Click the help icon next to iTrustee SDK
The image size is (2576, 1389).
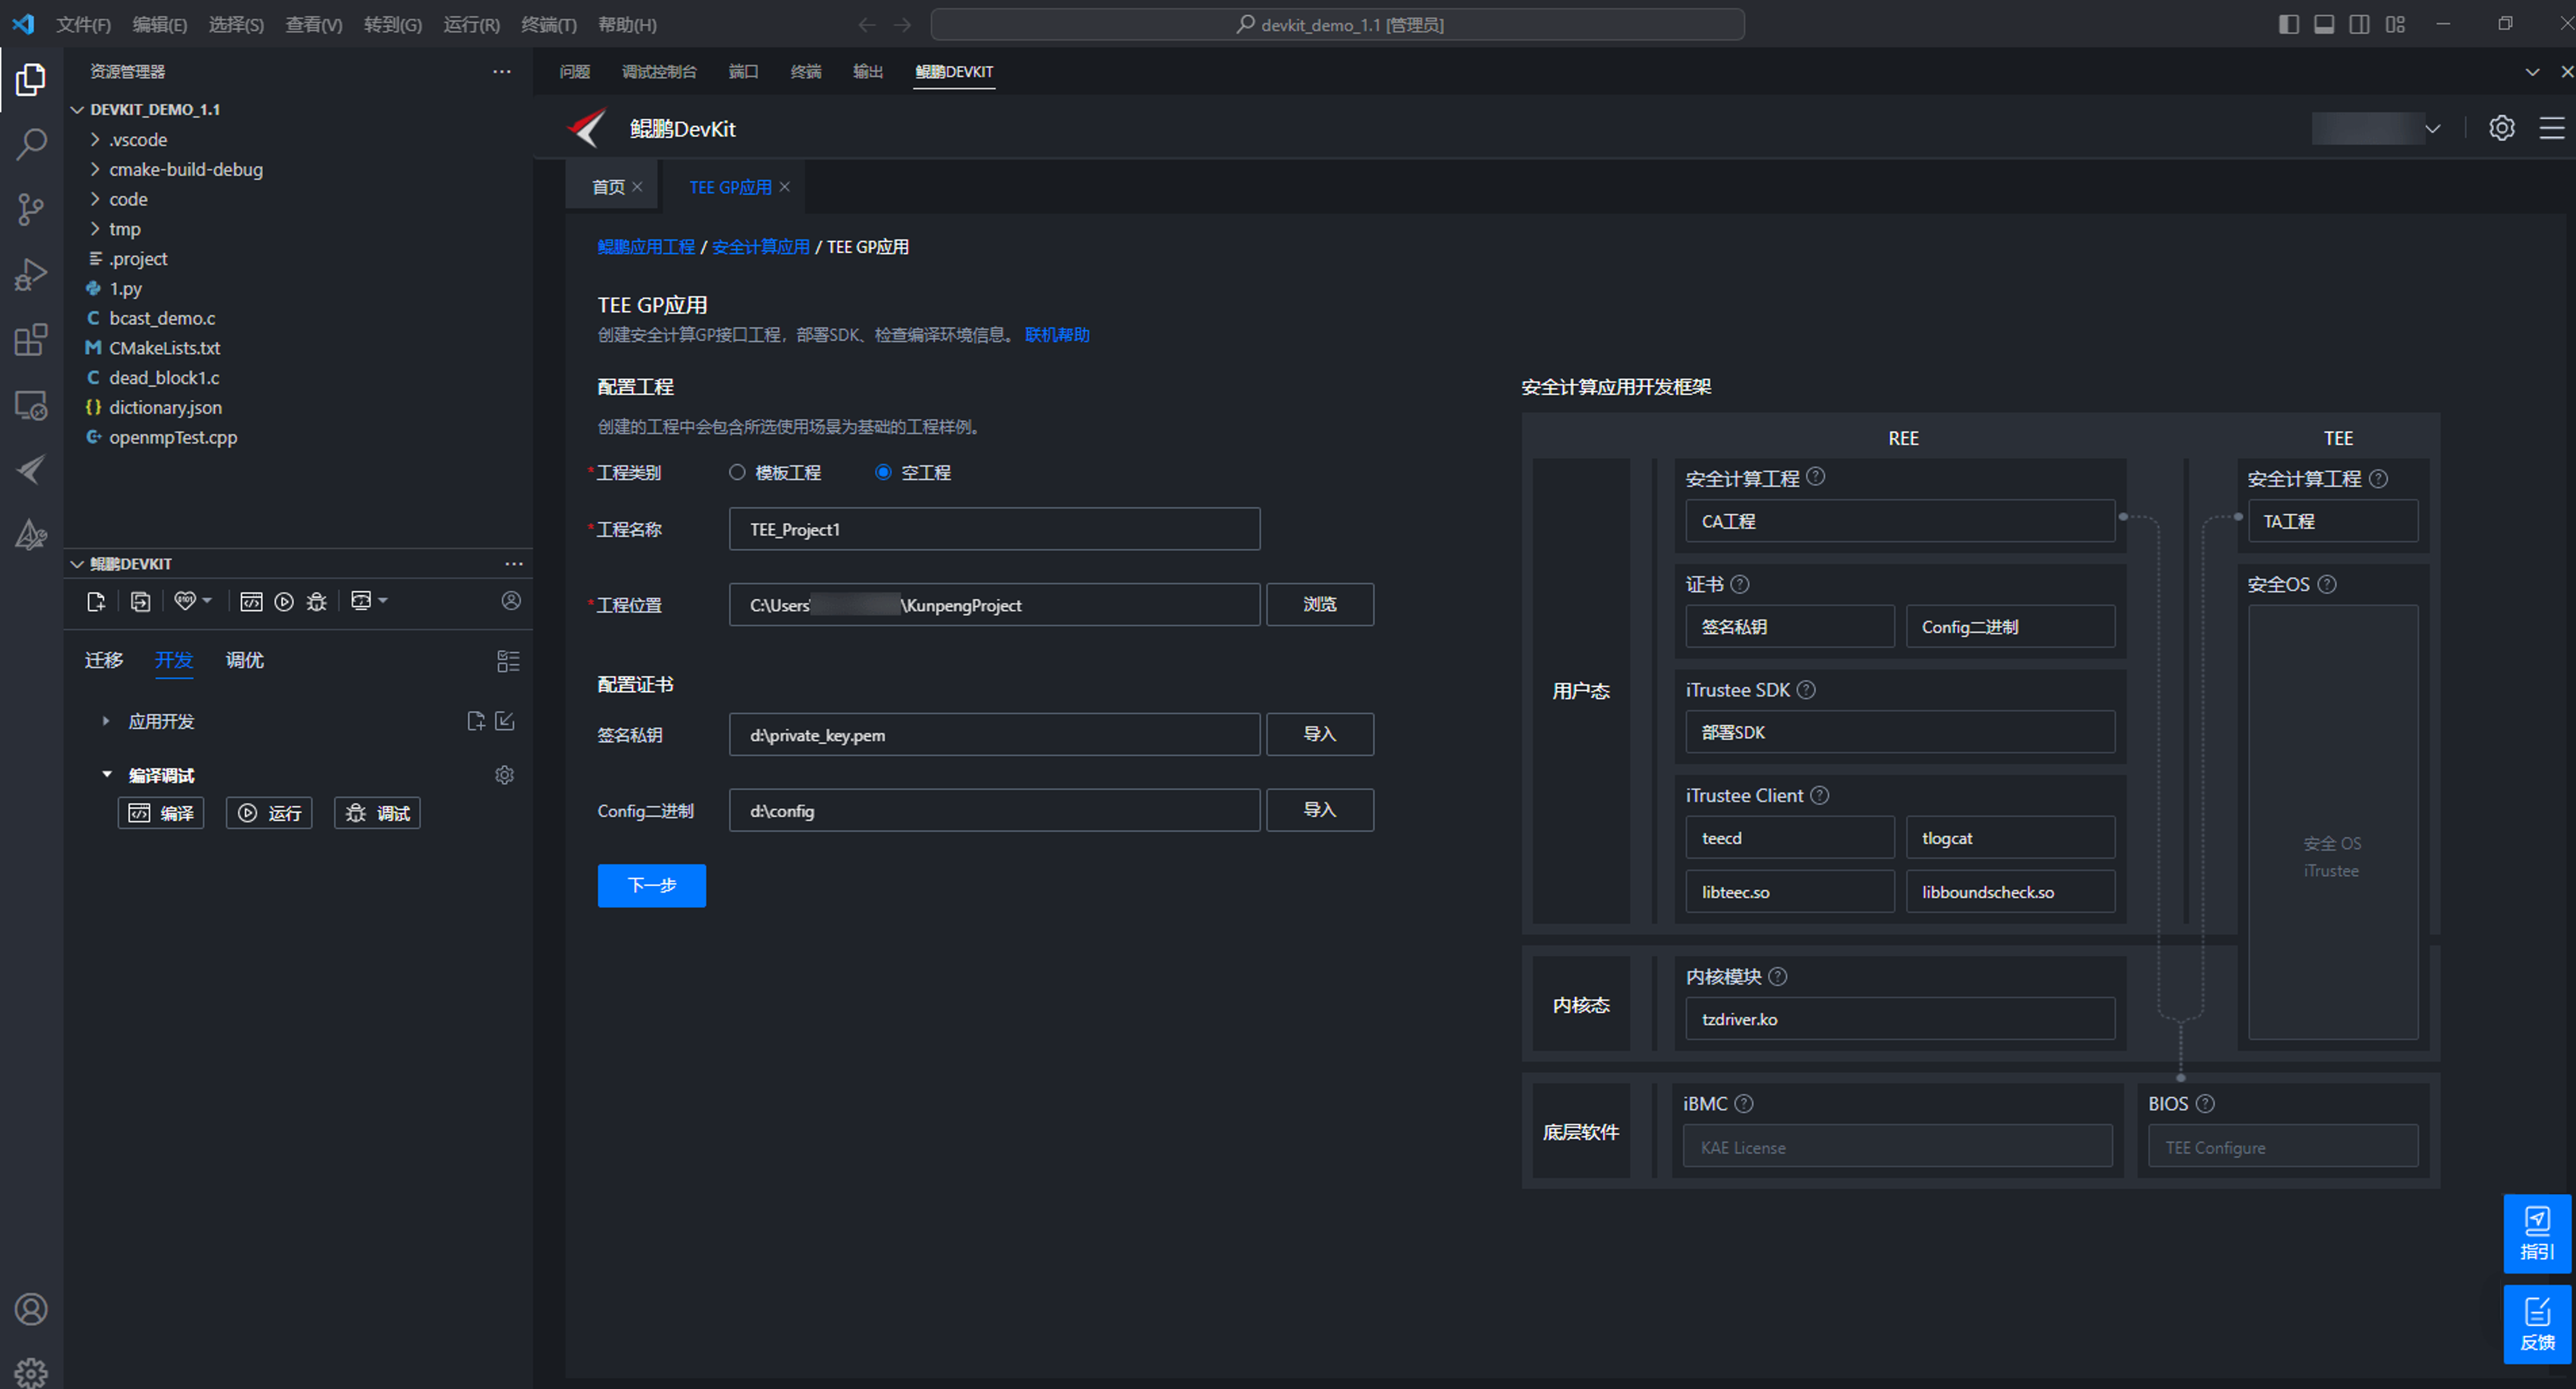1806,690
